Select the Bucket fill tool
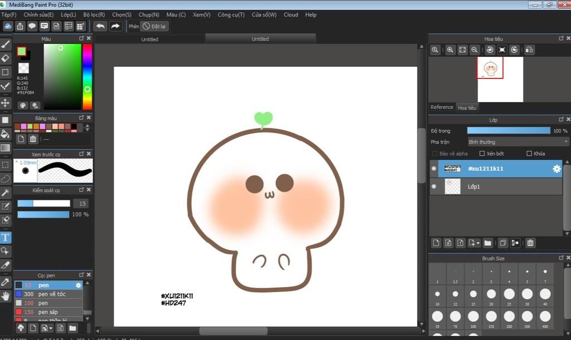 [x=6, y=134]
